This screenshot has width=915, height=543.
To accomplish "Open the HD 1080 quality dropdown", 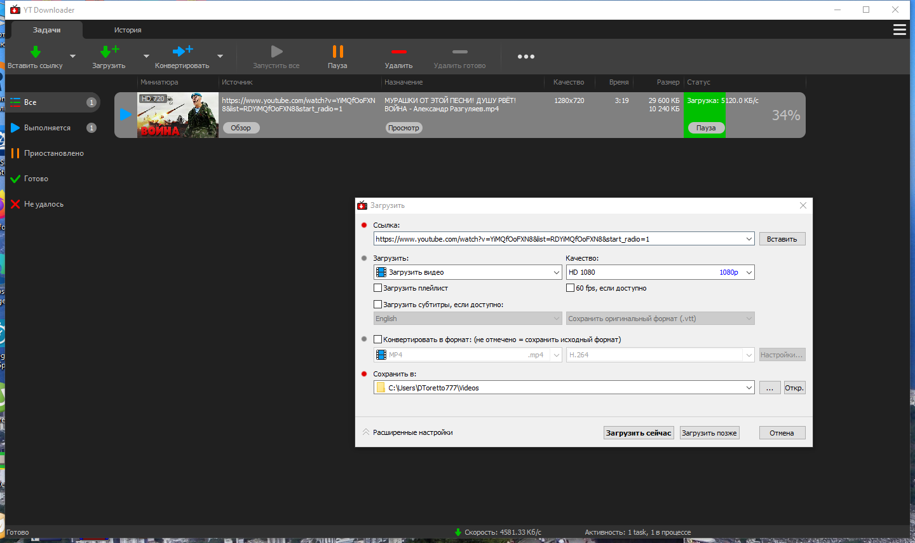I will 660,272.
